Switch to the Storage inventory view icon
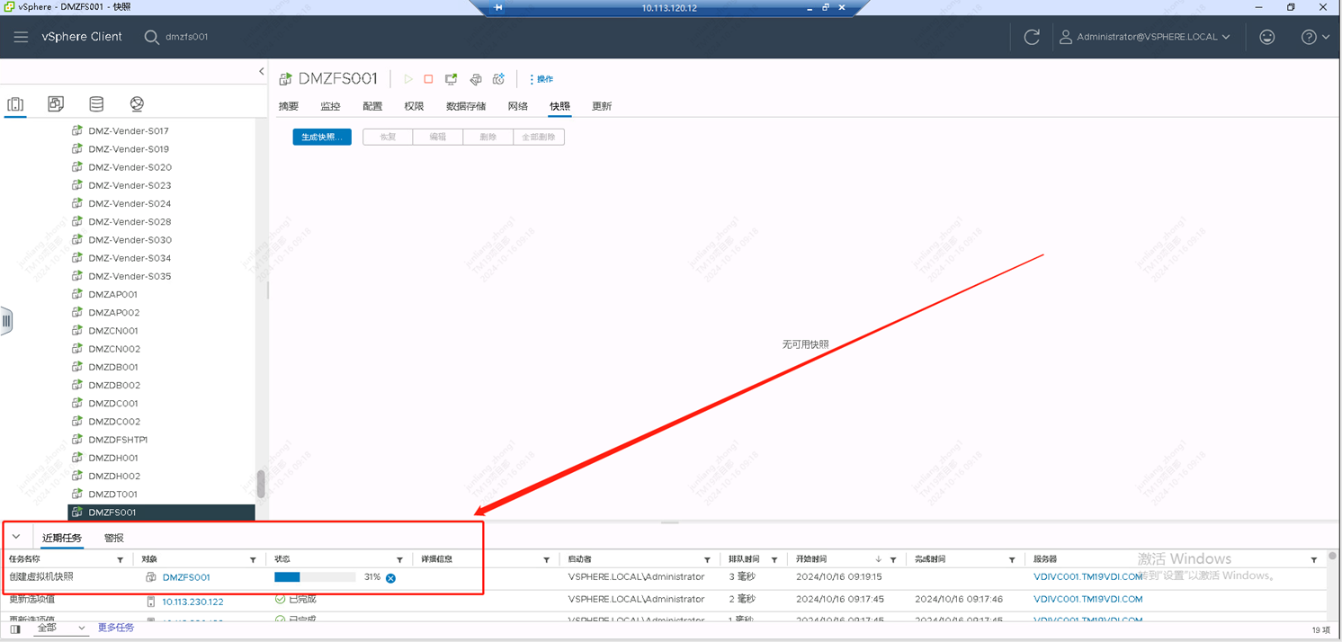The width and height of the screenshot is (1342, 642). [96, 104]
